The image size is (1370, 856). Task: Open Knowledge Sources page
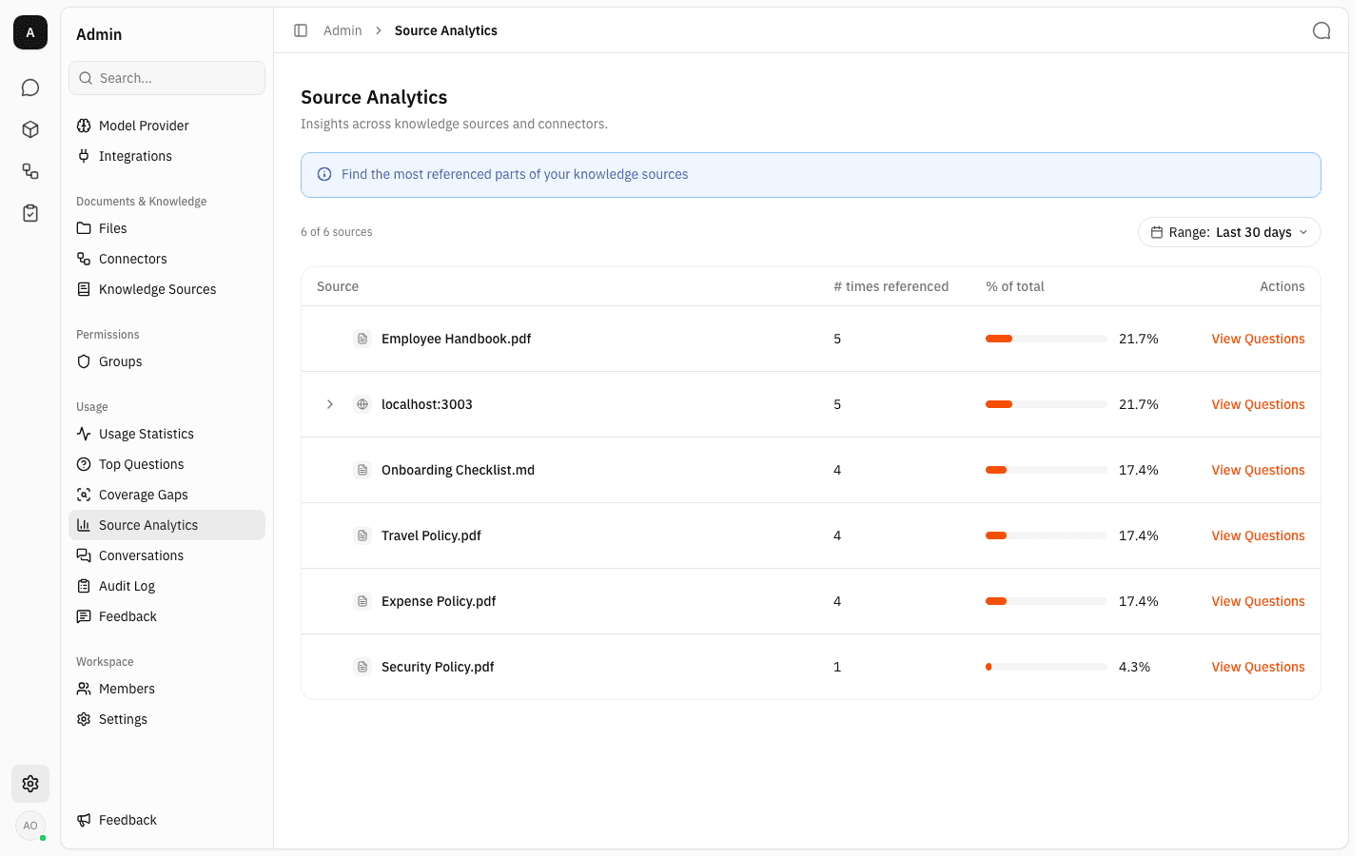tap(166, 289)
